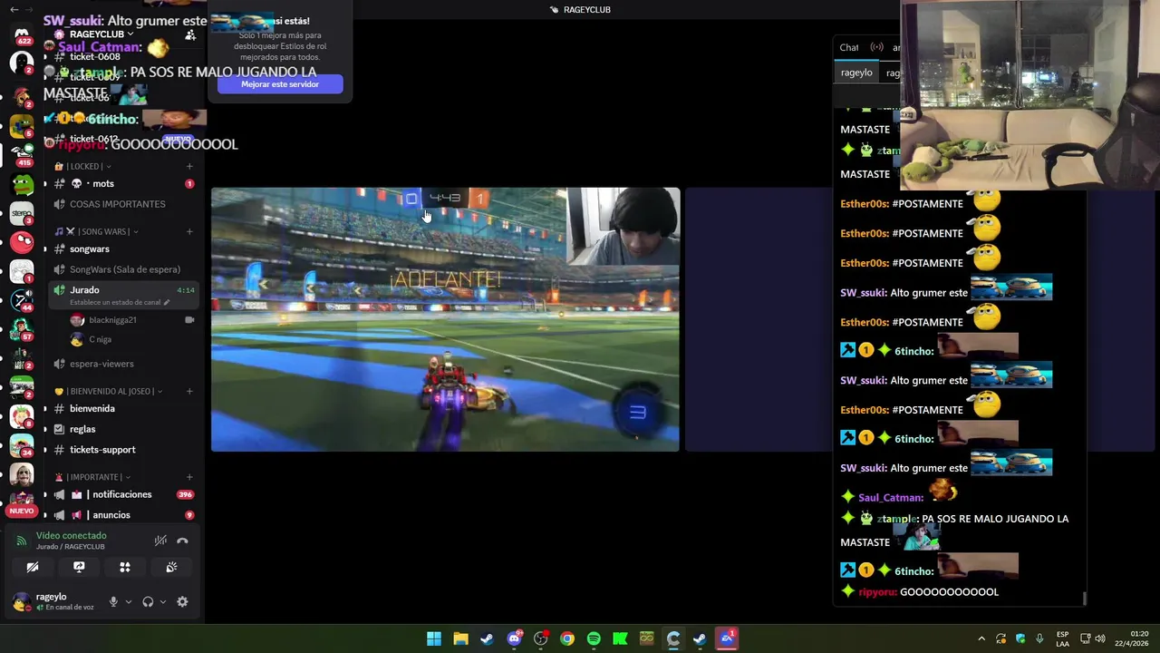
Task: Select red ball server icon
Action: click(x=22, y=243)
